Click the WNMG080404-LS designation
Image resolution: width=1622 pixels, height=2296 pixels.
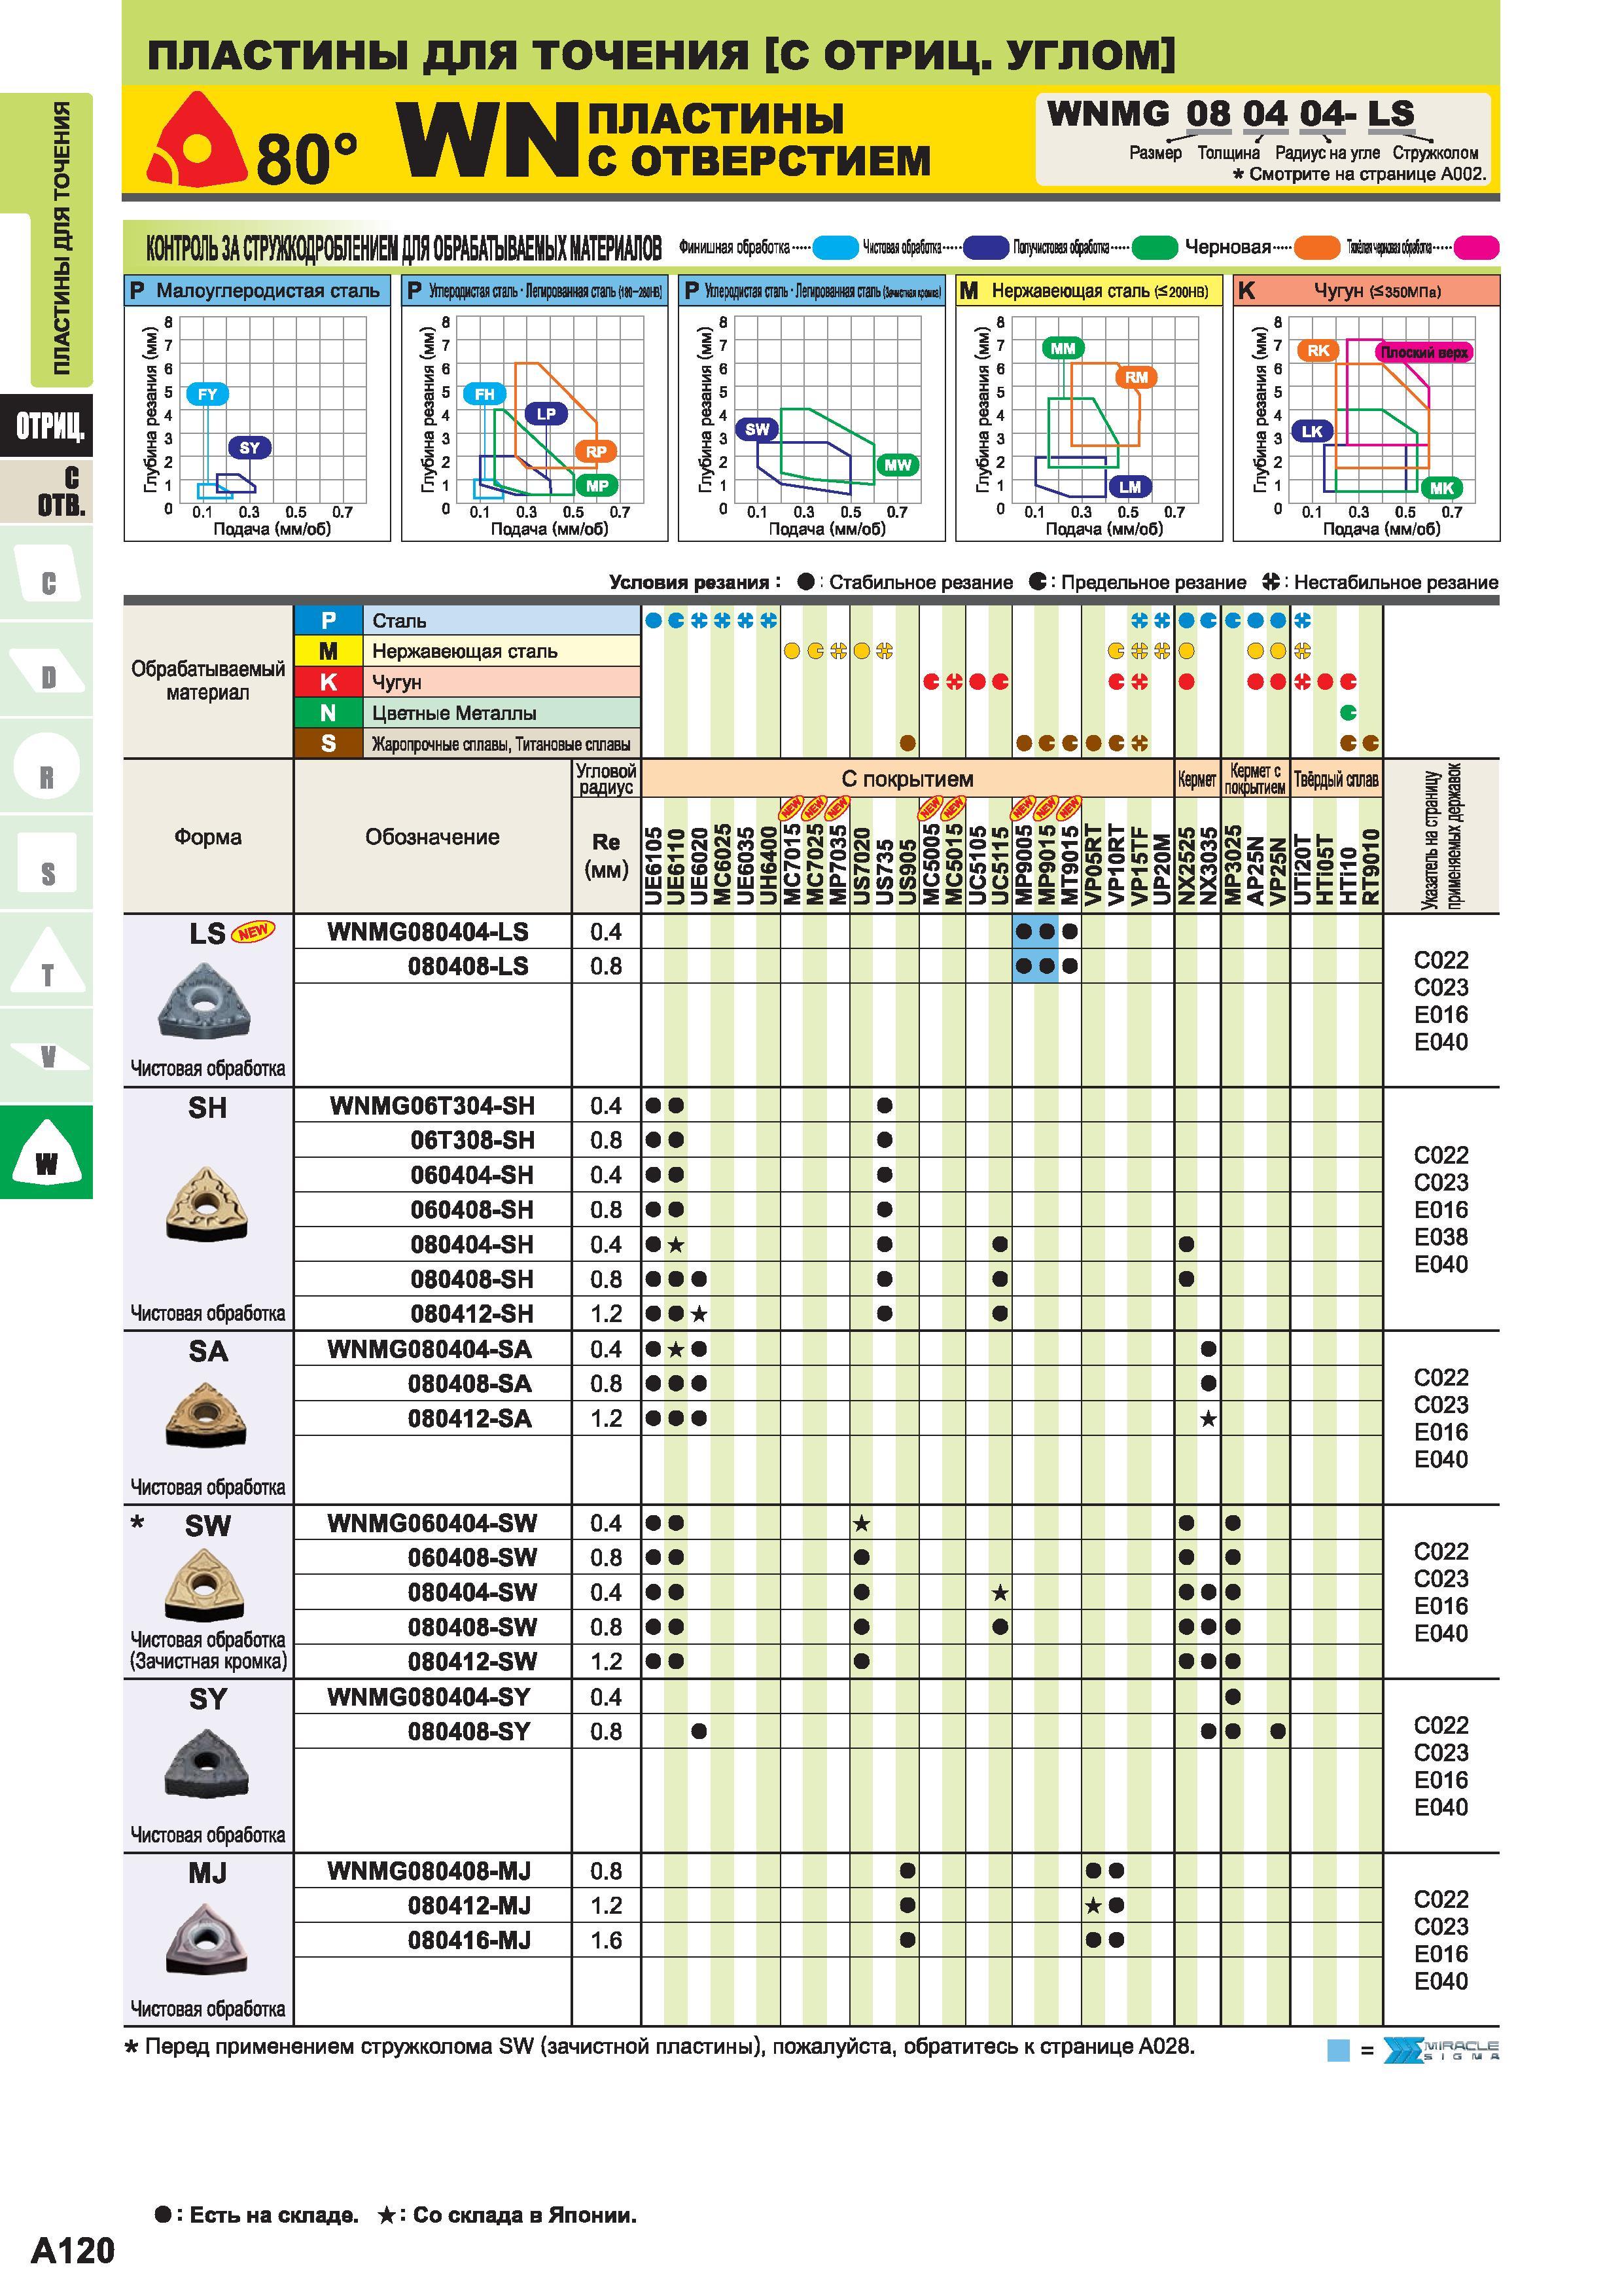click(x=428, y=932)
